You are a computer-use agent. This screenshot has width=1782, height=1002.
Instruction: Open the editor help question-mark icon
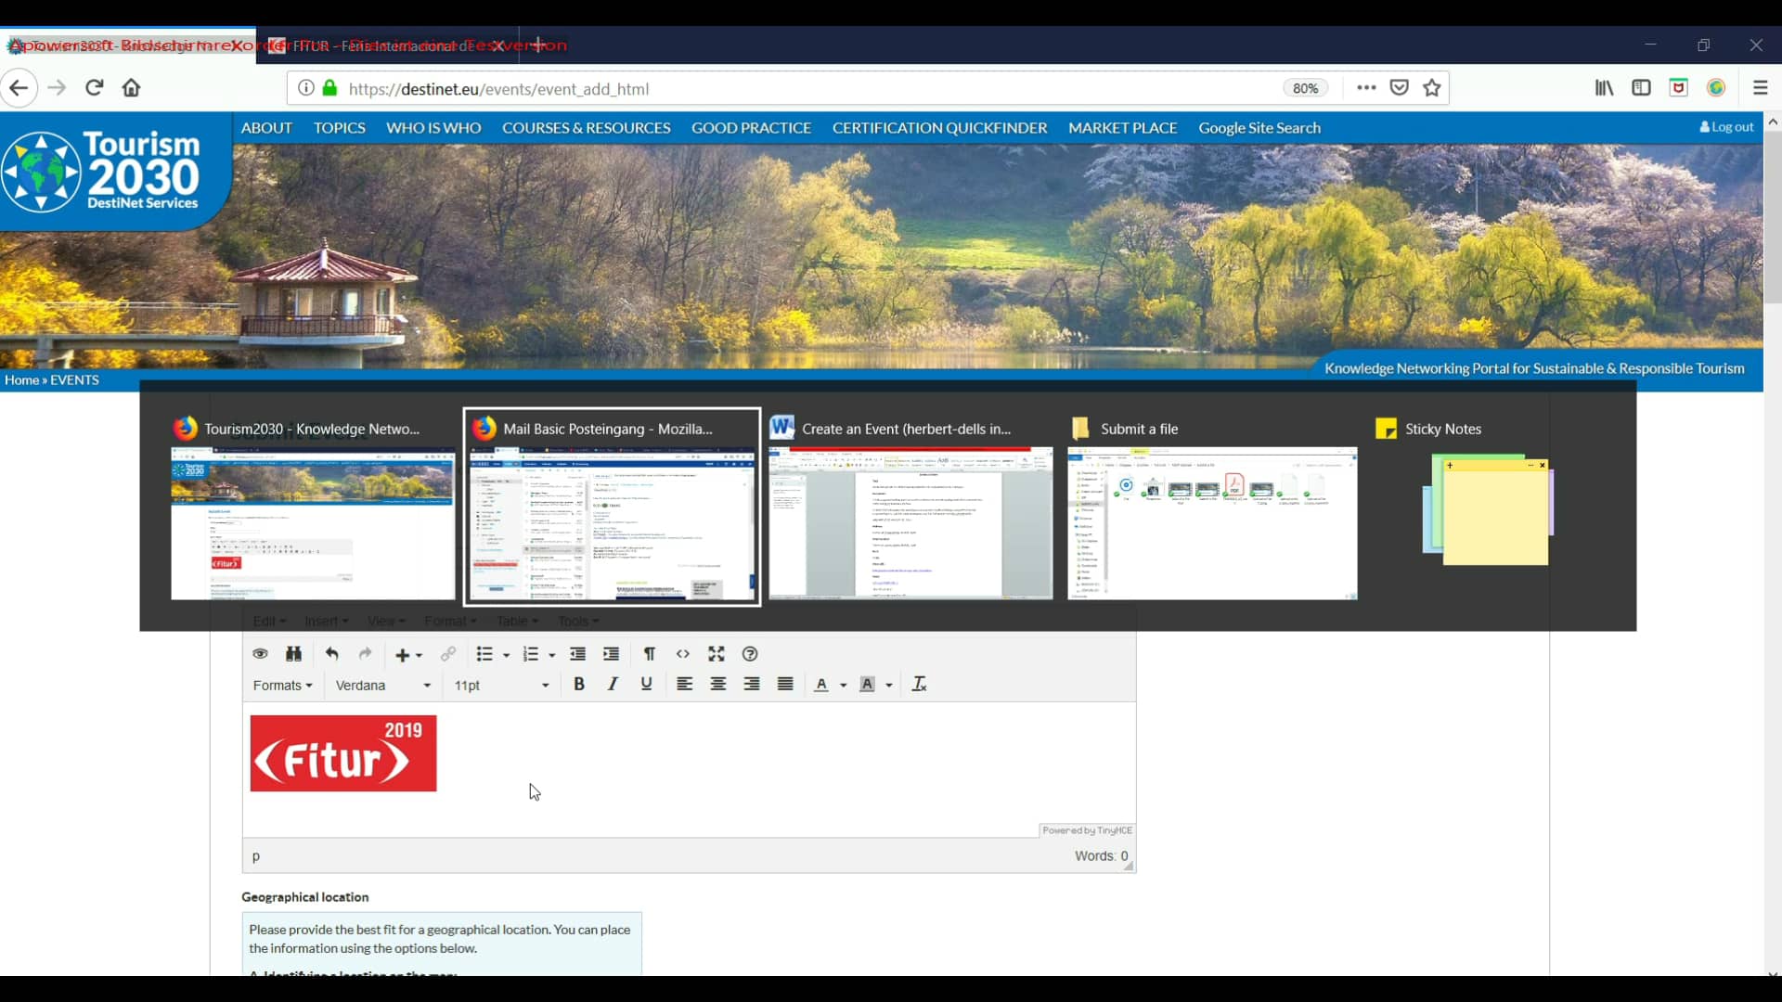(750, 654)
